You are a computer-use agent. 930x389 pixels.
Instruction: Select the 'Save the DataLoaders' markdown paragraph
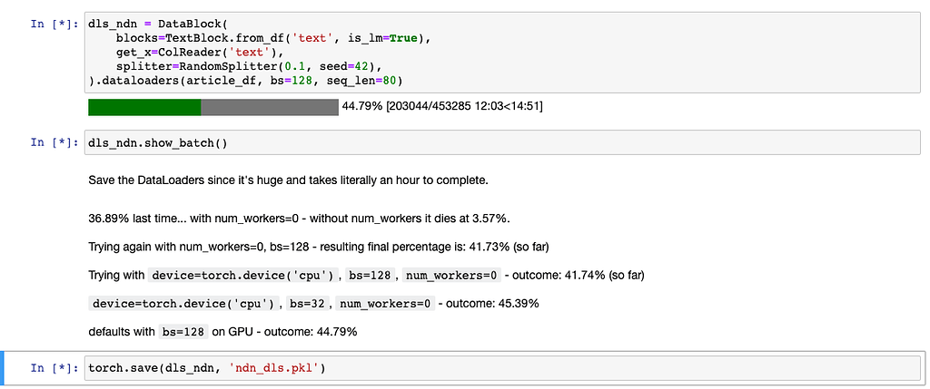coord(288,180)
